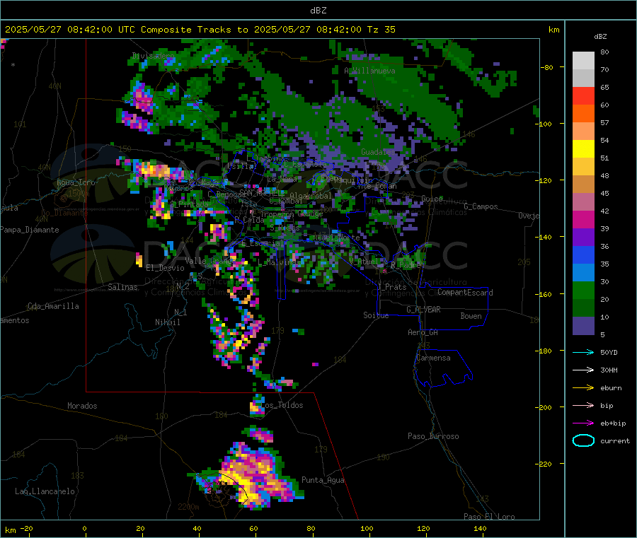The image size is (637, 538).
Task: Click the CompartEscard map label
Action: (465, 293)
